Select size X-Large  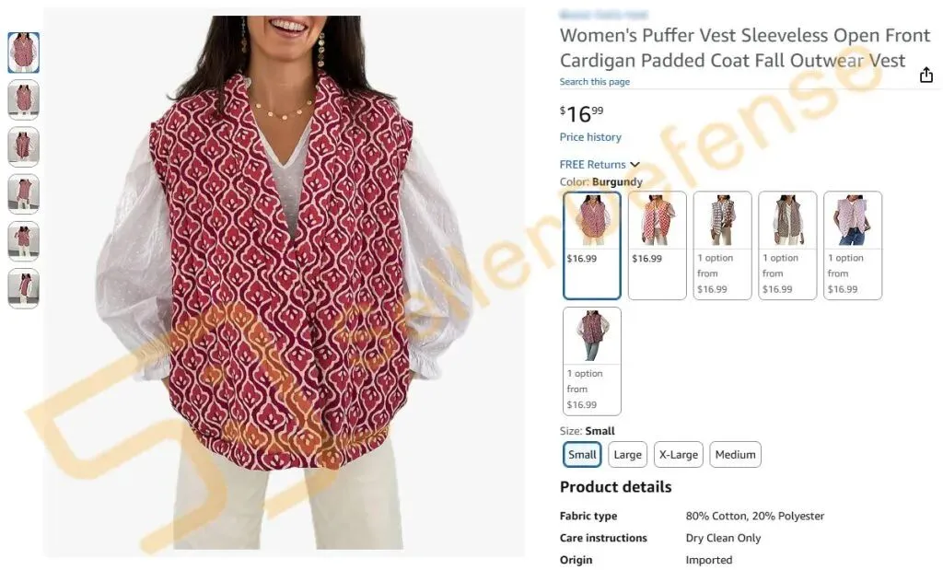point(679,455)
